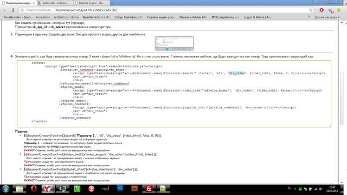Open the NyaaTorrents bookmark
Viewport: 347px width, 195px height.
coord(97,17)
